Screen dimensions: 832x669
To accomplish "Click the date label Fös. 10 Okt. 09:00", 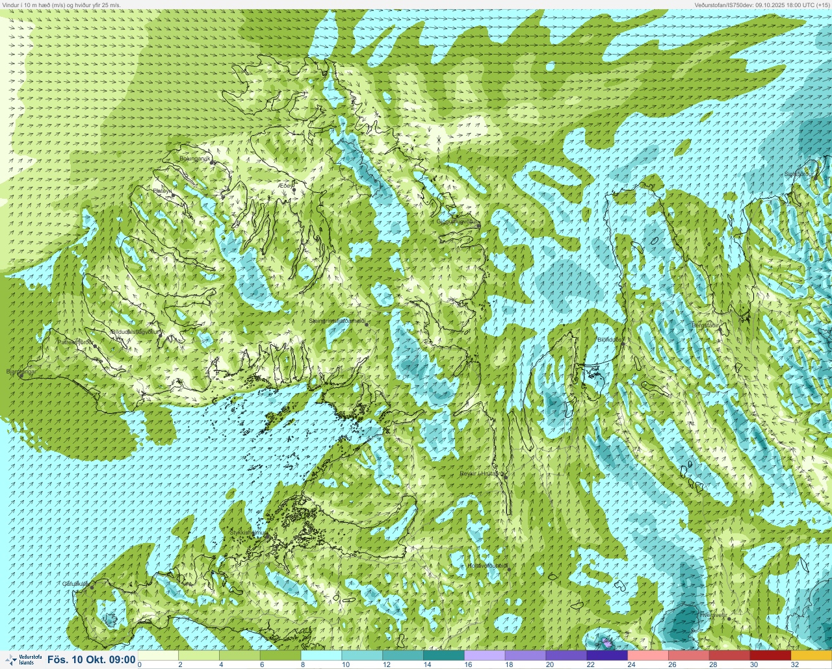I will [91, 660].
